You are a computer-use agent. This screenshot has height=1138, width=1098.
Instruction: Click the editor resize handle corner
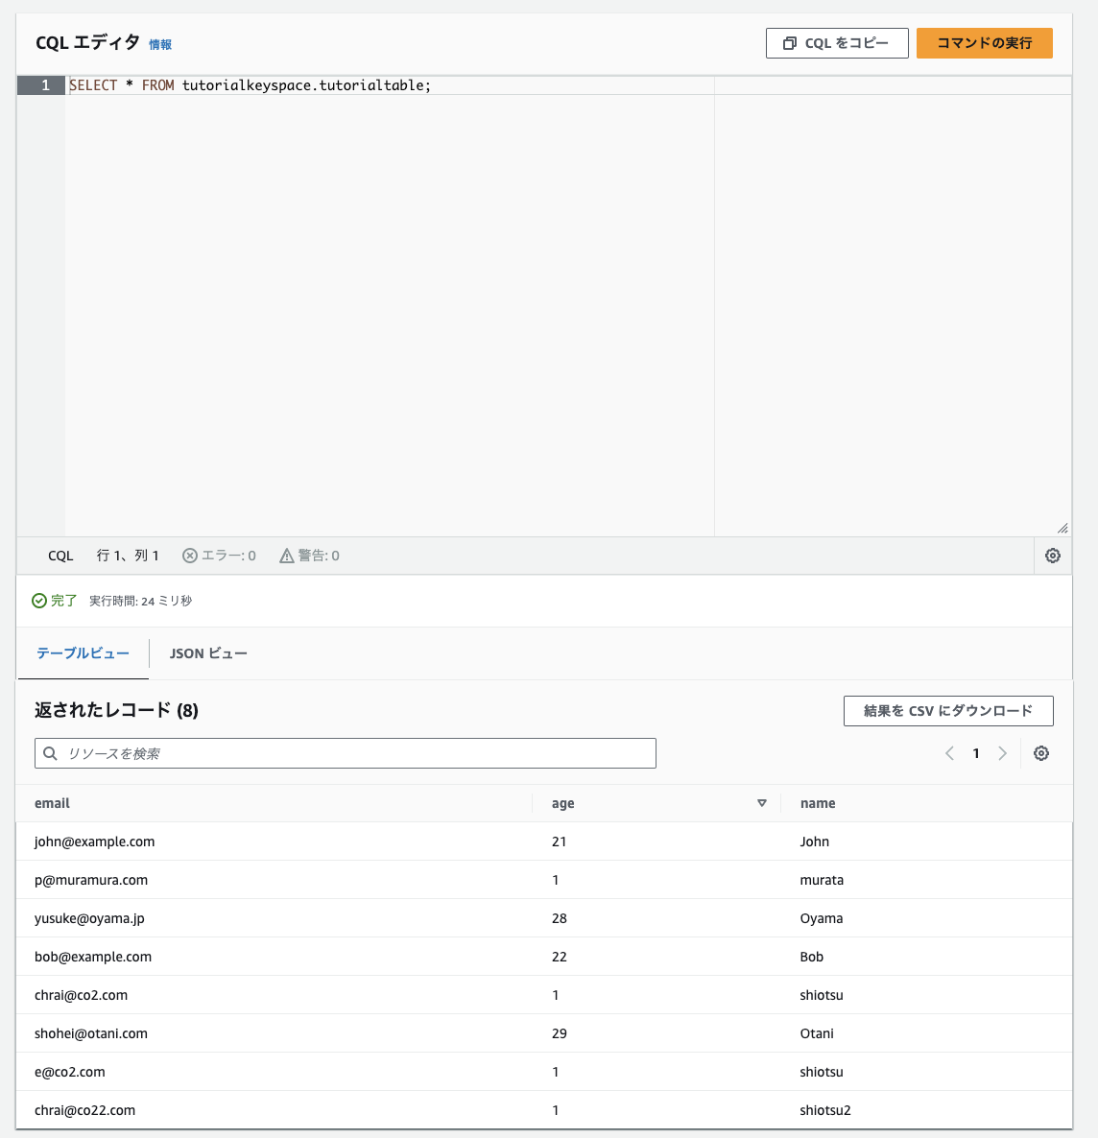click(1062, 529)
